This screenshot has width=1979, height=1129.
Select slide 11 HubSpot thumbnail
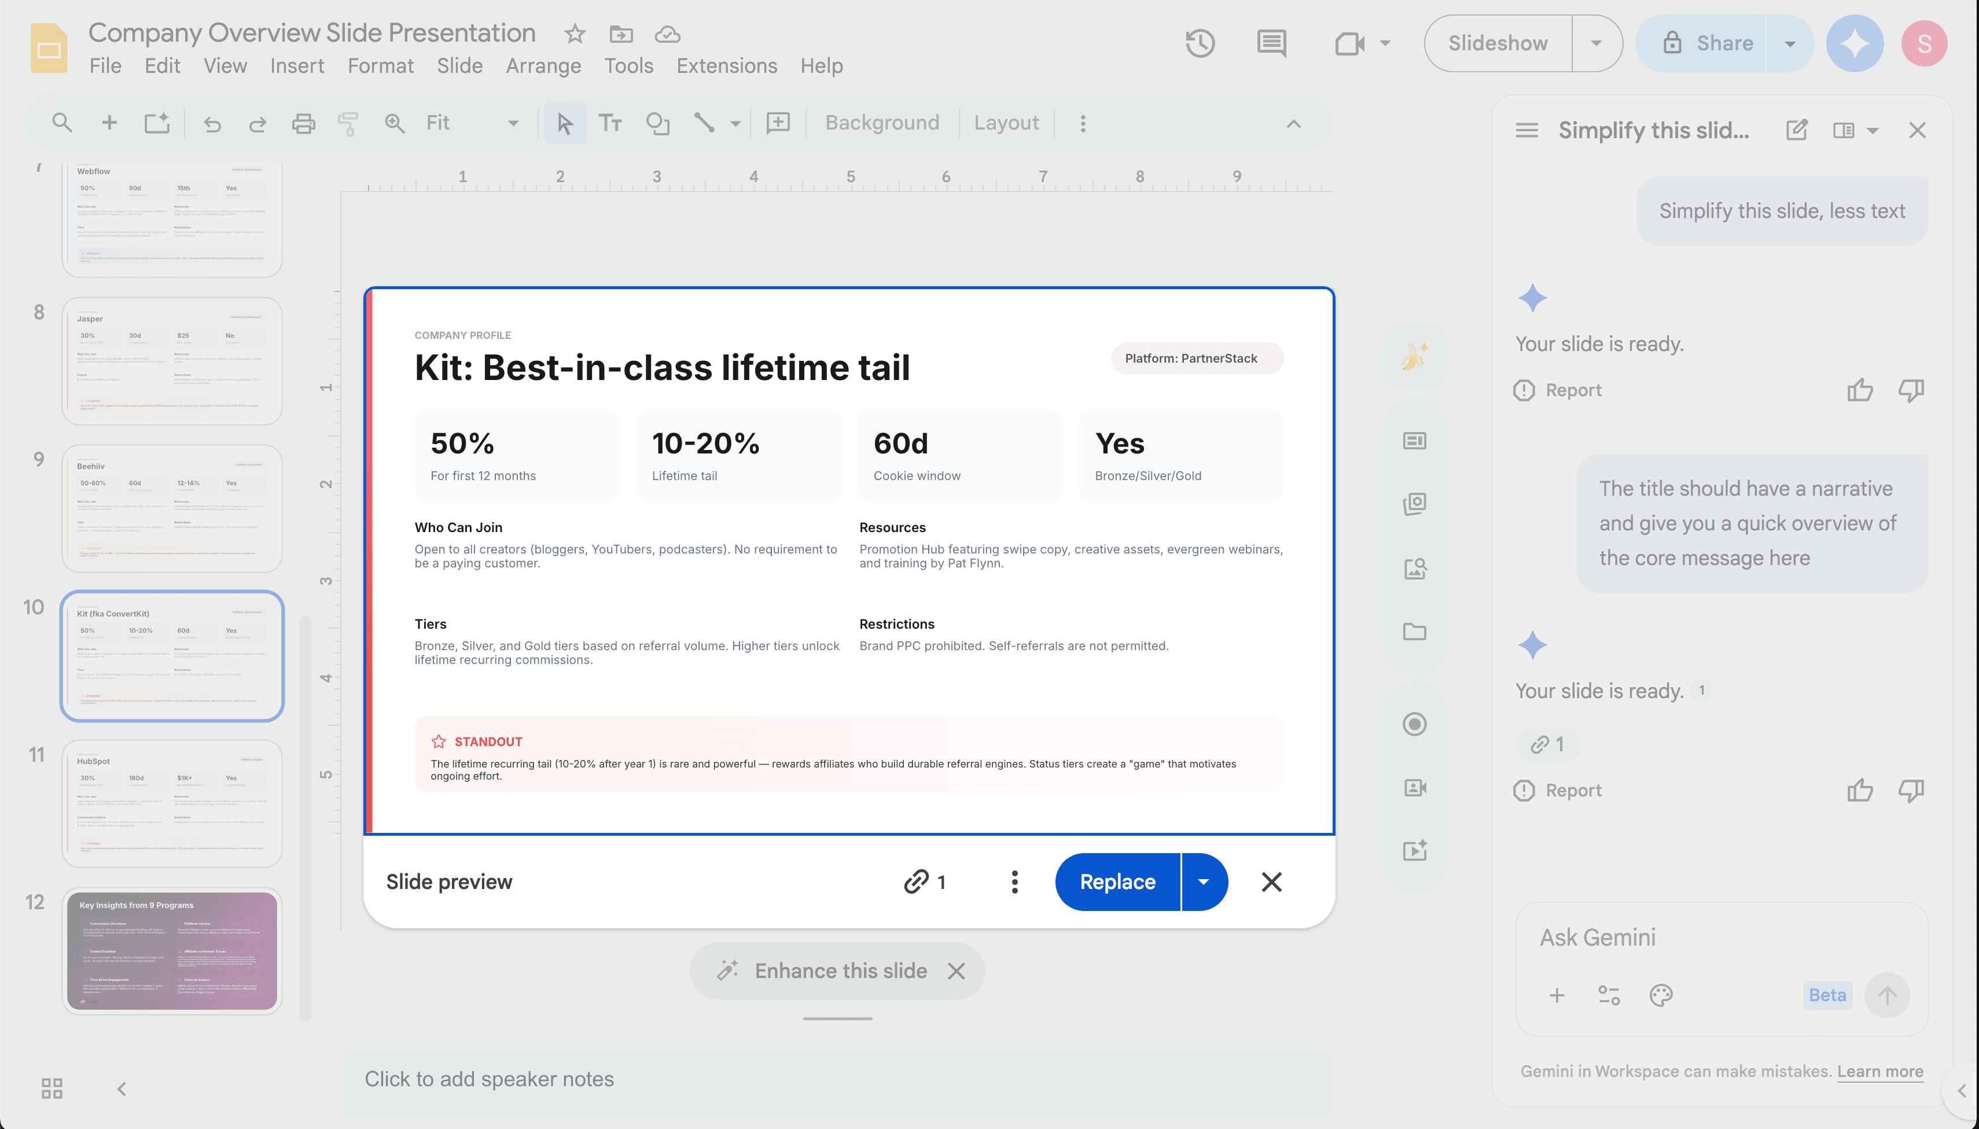click(172, 803)
